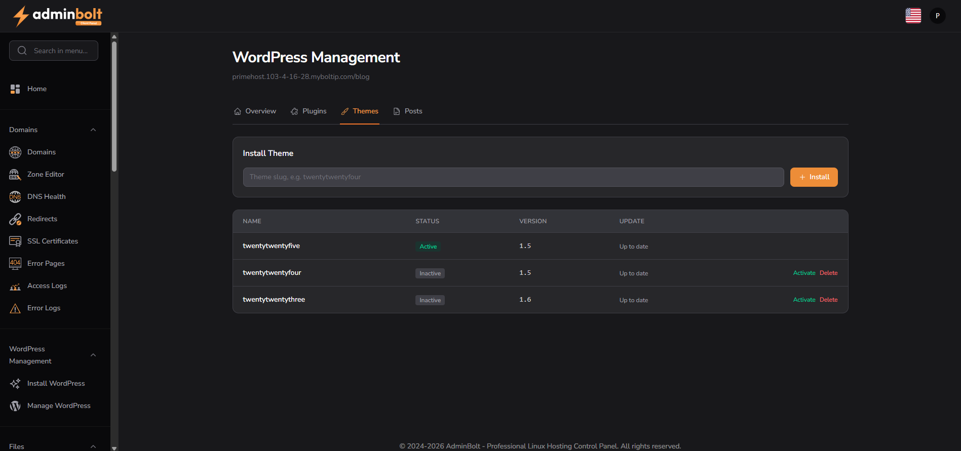
Task: Click the Error Logs warning icon
Action: 15,308
